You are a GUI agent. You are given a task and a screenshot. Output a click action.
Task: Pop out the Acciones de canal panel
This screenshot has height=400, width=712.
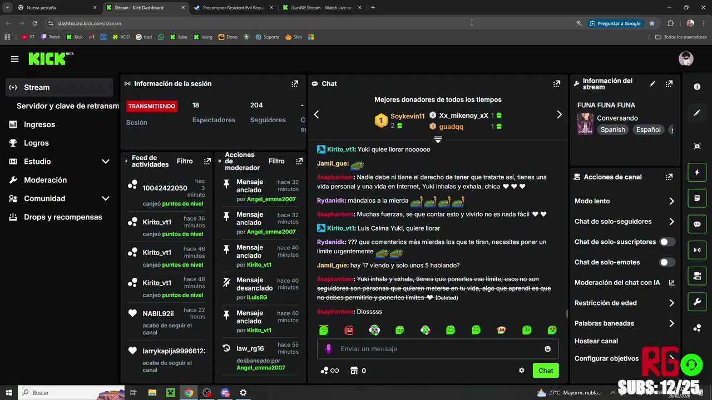pyautogui.click(x=669, y=177)
